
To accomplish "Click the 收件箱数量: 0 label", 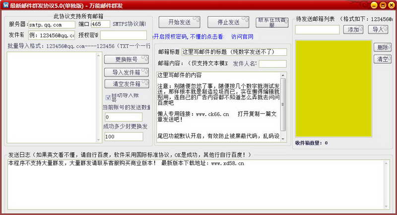I will (x=312, y=143).
